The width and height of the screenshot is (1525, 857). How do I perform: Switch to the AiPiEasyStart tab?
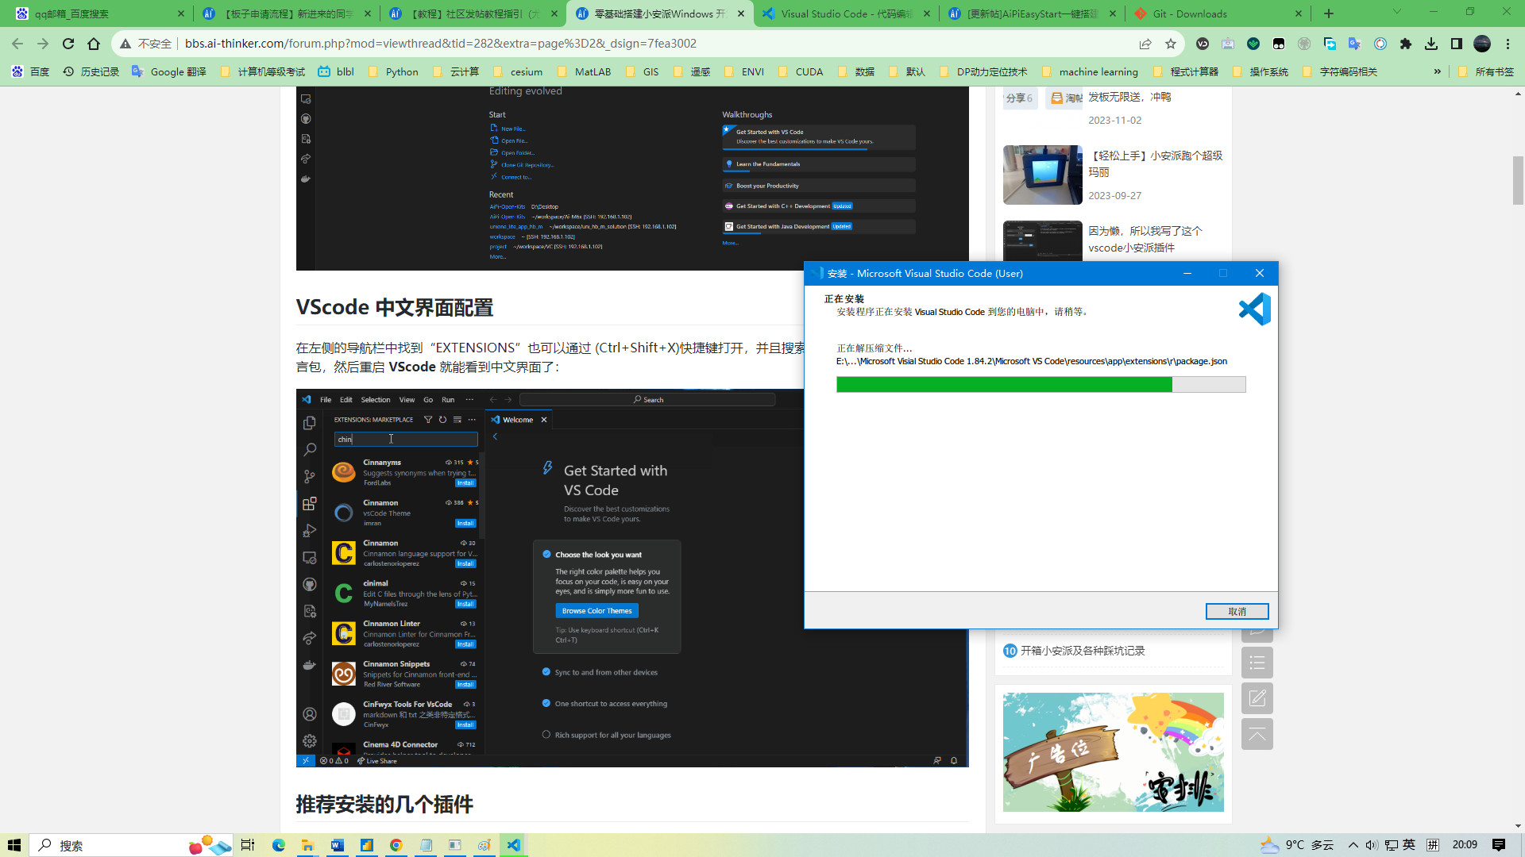tap(1033, 13)
